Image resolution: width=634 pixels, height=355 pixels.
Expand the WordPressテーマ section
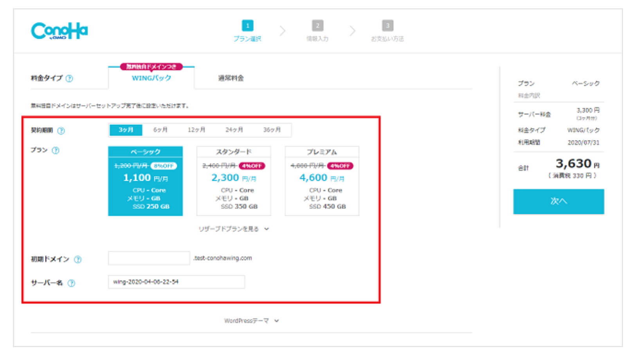[x=251, y=321]
